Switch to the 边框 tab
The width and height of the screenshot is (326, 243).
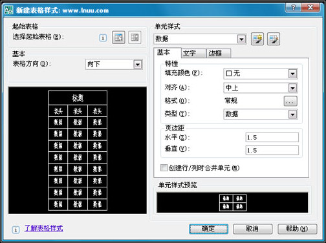(x=218, y=53)
